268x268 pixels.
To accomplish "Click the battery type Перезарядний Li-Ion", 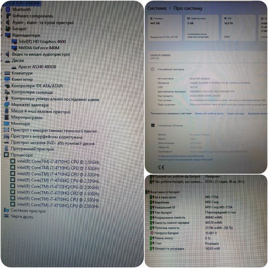I will [221, 212].
